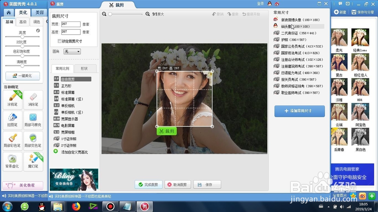This screenshot has width=378, height=212.
Task: Select 日语能力考试 (480×360) size
Action: pos(299,73)
